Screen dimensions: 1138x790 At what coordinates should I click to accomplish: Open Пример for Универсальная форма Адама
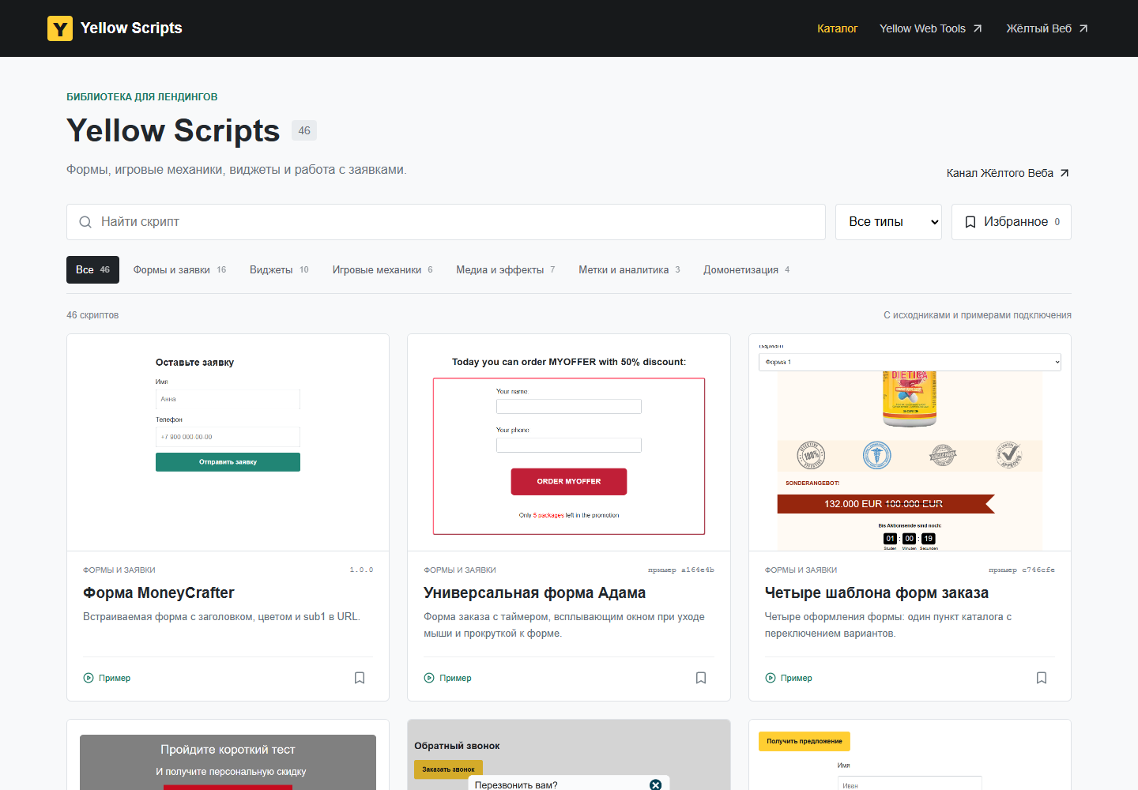point(447,678)
